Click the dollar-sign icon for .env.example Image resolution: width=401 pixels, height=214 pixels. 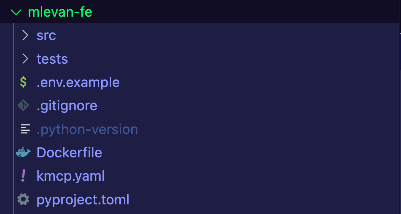click(x=23, y=82)
